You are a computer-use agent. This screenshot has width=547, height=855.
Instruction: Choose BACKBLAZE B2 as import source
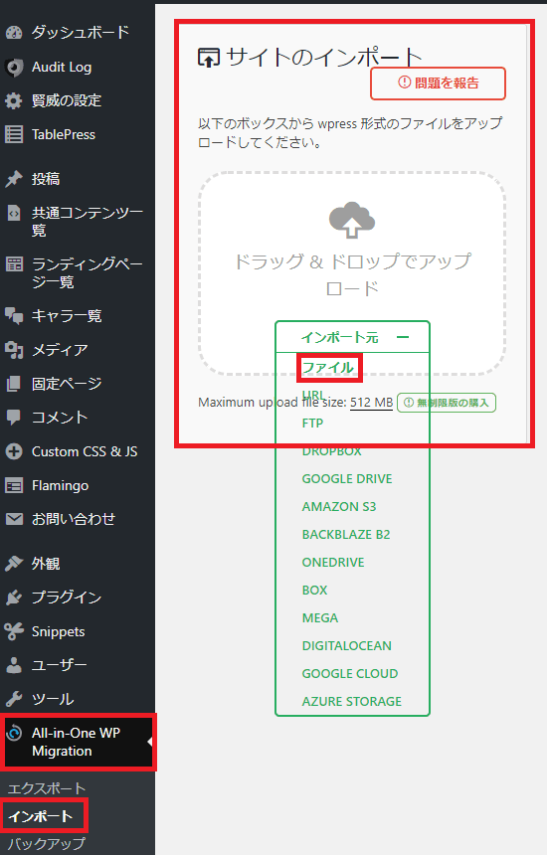pyautogui.click(x=346, y=535)
